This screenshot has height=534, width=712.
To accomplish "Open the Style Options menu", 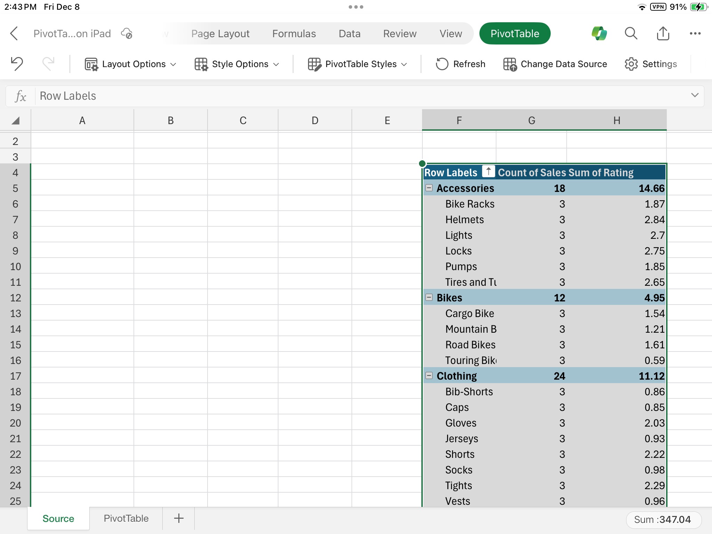I will (x=237, y=64).
